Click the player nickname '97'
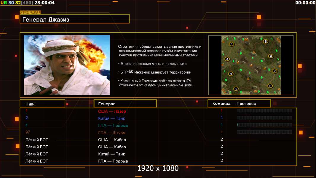The image size is (316, 178). [28, 132]
